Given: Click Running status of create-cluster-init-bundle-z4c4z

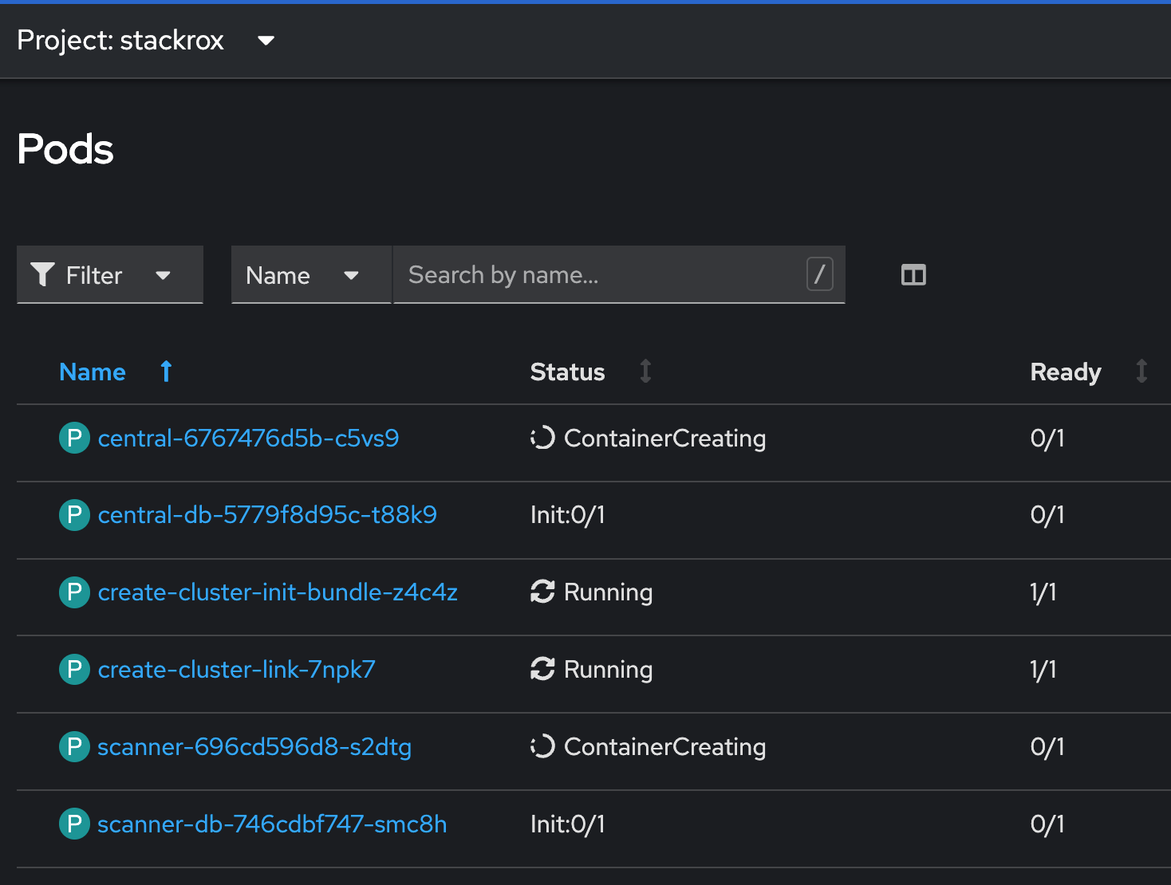Looking at the screenshot, I should [608, 592].
